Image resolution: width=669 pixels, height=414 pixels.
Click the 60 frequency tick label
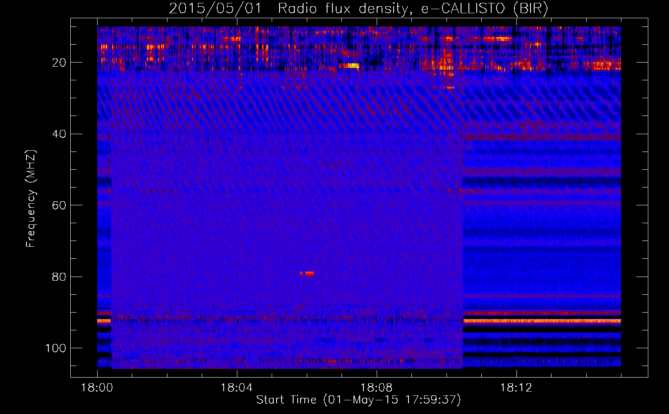tap(59, 205)
